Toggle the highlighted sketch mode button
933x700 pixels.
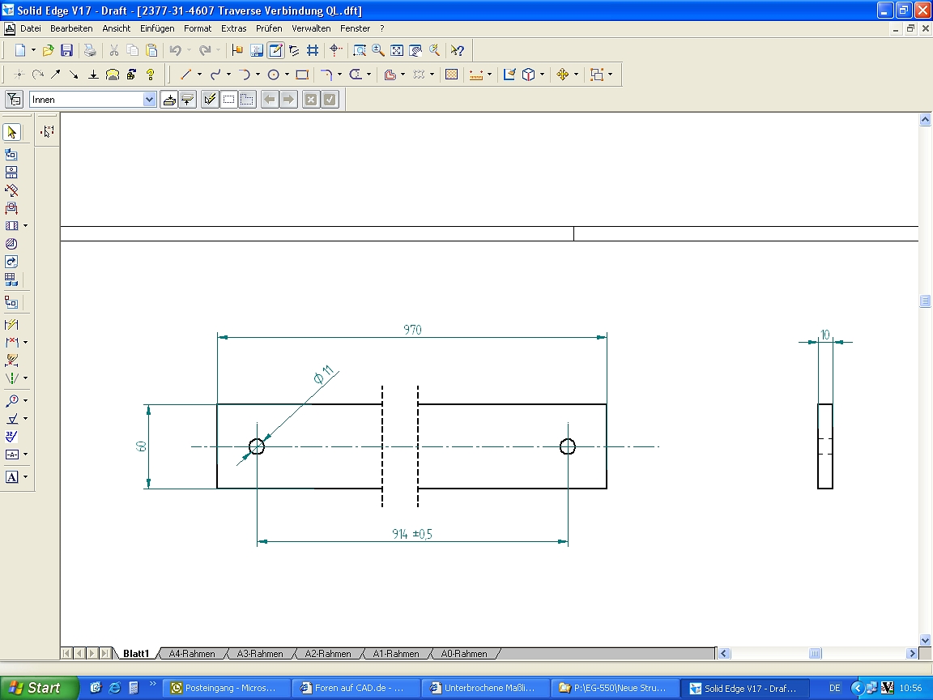(276, 50)
